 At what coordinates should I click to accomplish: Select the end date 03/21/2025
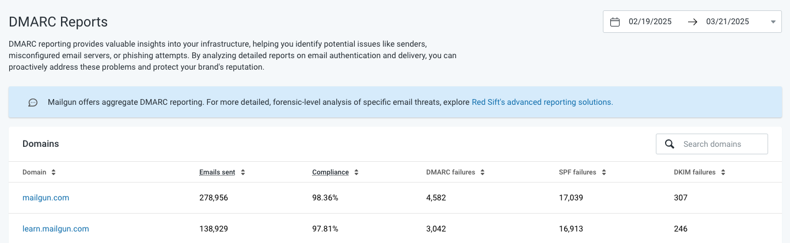pyautogui.click(x=727, y=22)
